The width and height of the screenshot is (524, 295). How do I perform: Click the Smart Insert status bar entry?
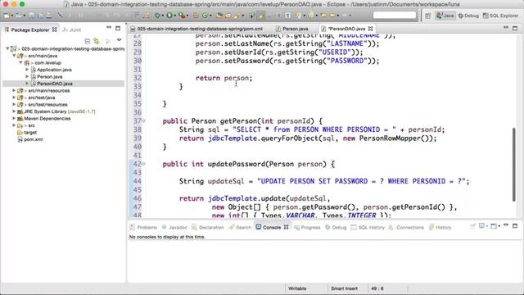pyautogui.click(x=344, y=288)
